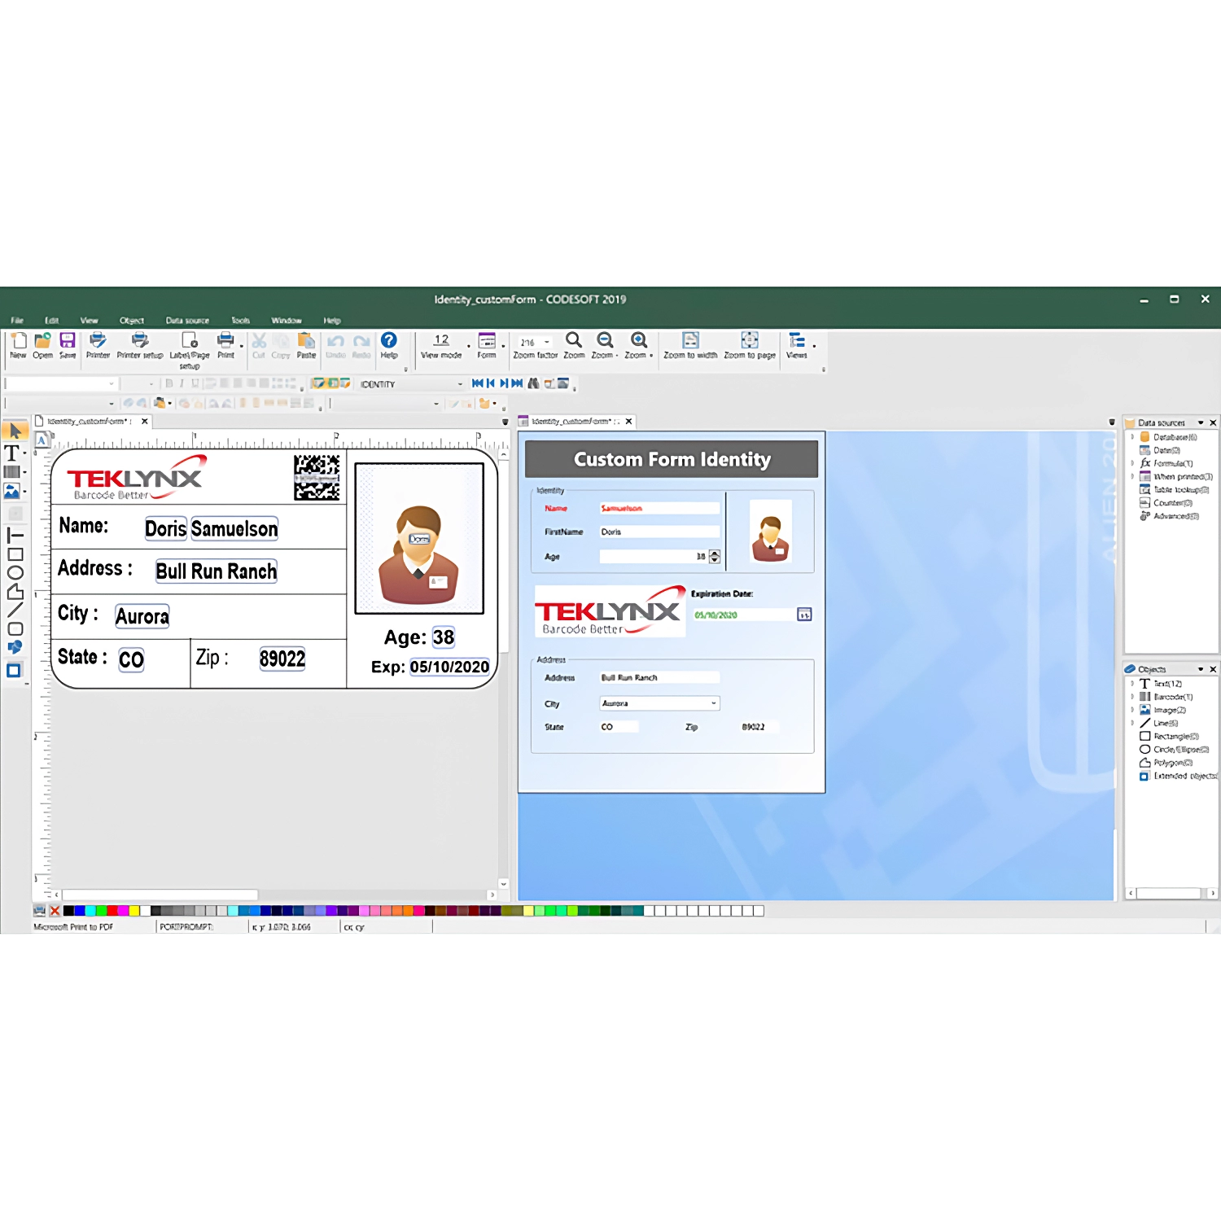Click the State field containing CO
Screen dimensions: 1221x1221
[x=619, y=727]
